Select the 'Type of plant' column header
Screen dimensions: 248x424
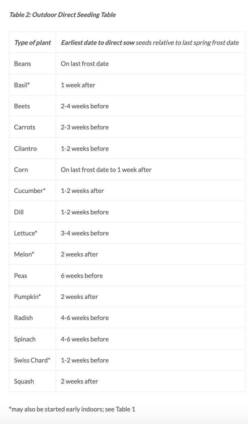point(33,42)
